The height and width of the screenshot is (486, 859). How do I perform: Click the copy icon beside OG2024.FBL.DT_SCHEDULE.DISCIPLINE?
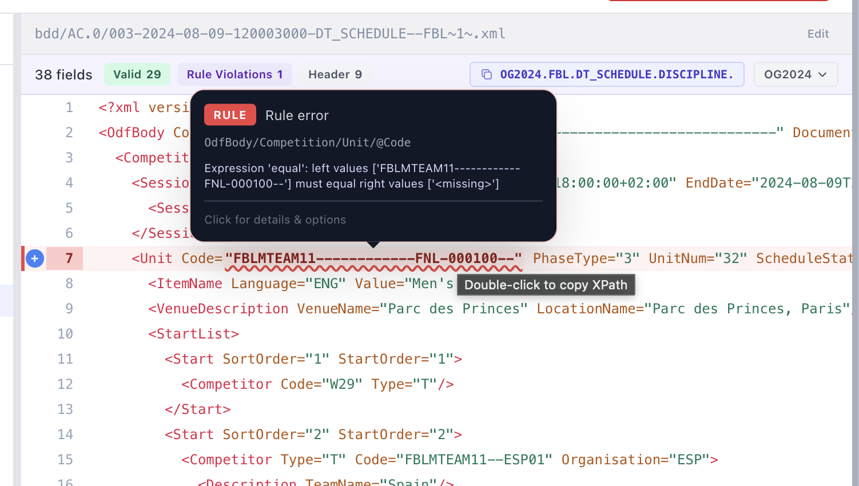487,74
